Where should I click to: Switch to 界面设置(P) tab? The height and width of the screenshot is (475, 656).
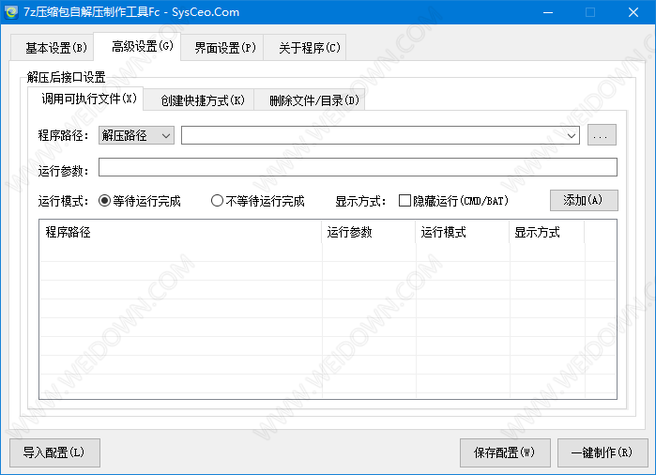click(224, 48)
